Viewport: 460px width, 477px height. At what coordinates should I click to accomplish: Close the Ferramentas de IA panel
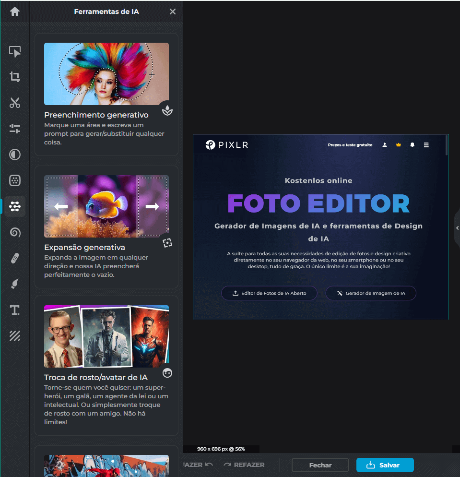pos(172,12)
